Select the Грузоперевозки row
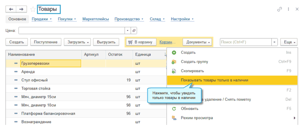Screen dimensions: 305x129 [86, 63]
